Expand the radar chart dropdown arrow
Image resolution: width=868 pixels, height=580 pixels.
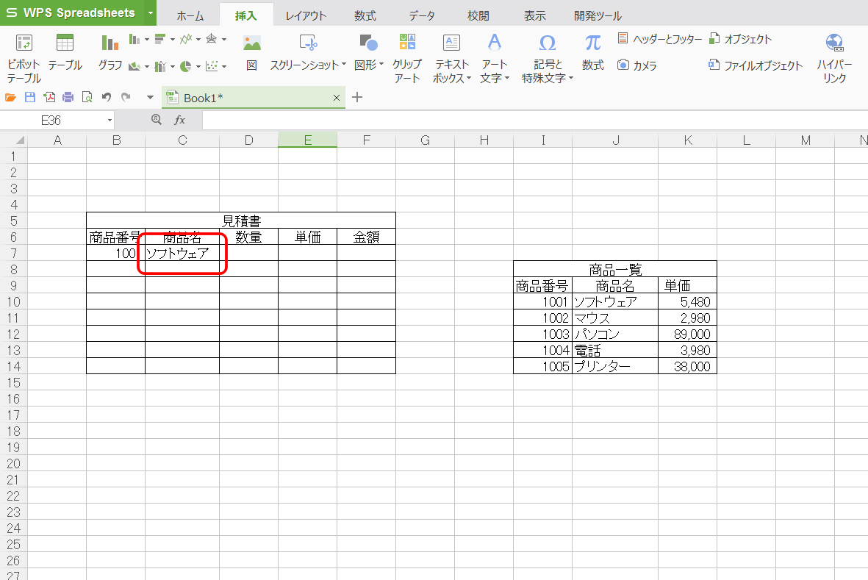224,39
